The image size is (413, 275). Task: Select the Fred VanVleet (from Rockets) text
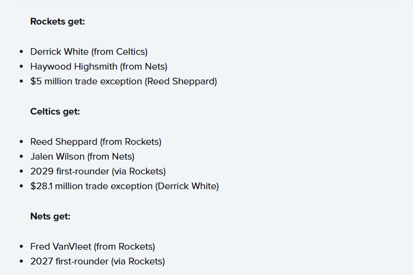pos(93,246)
